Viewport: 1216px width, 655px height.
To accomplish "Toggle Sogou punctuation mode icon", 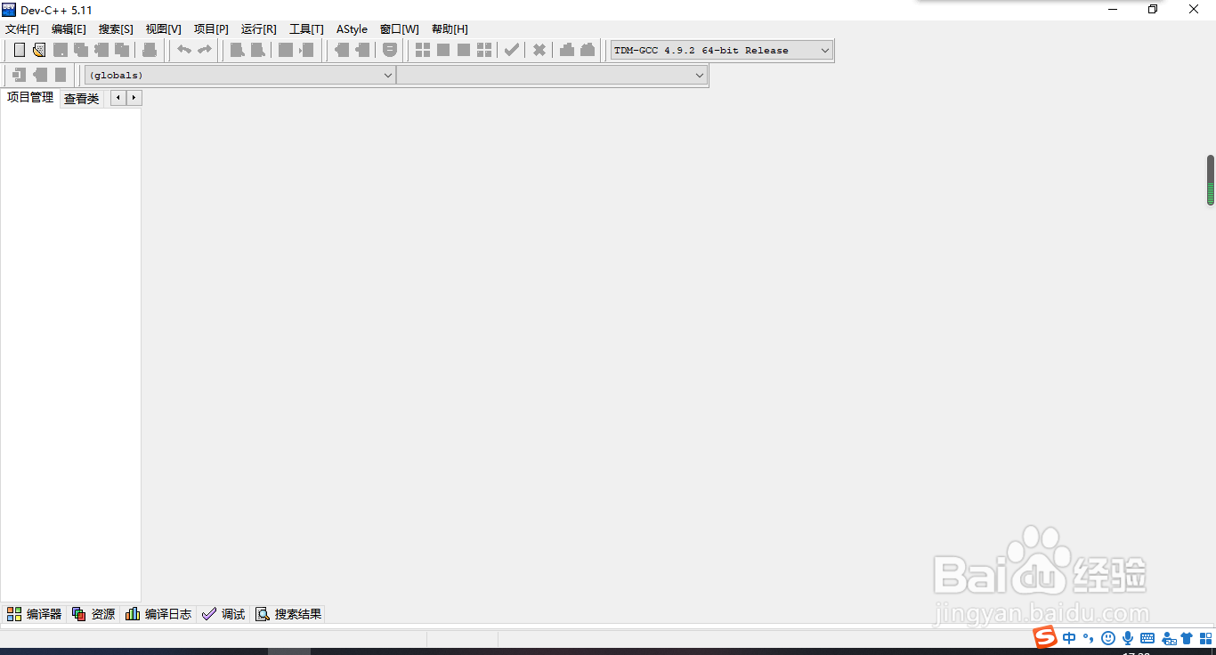I will click(x=1089, y=638).
